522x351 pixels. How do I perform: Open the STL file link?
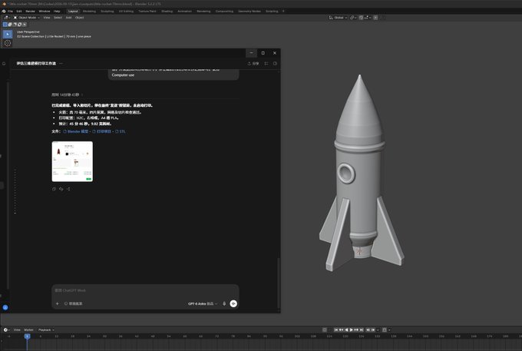(x=121, y=131)
